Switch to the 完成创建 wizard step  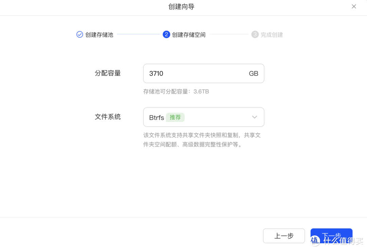click(x=271, y=34)
